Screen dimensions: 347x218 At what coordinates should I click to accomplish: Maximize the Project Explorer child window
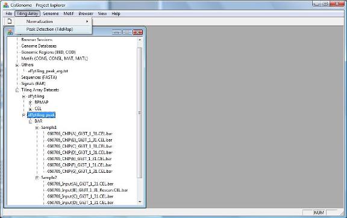[x=127, y=33]
